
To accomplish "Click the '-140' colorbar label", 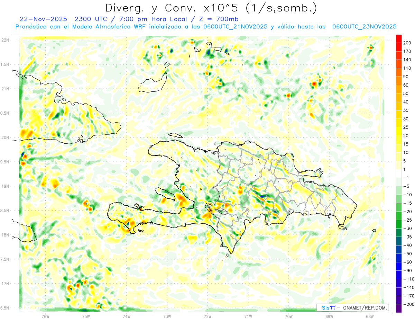I will pos(409,288).
